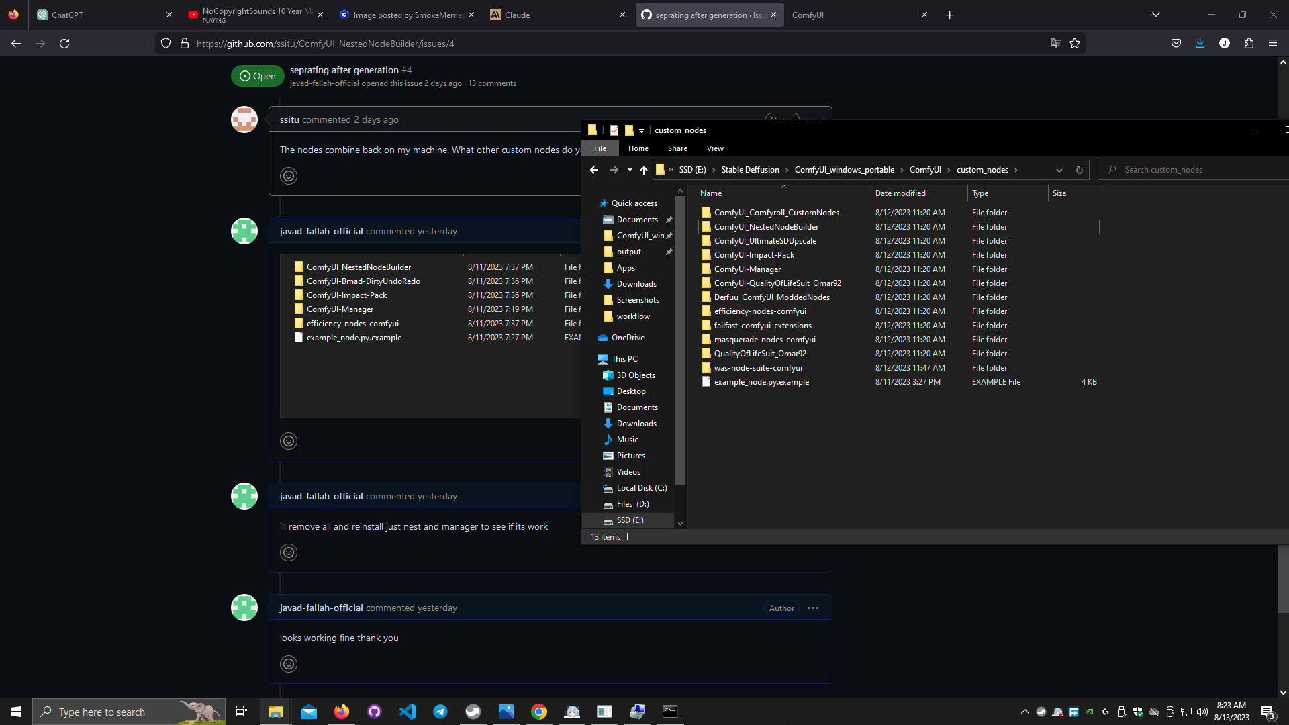Open recent locations dropdown in Explorer navigation
This screenshot has height=725, width=1289.
coord(630,170)
